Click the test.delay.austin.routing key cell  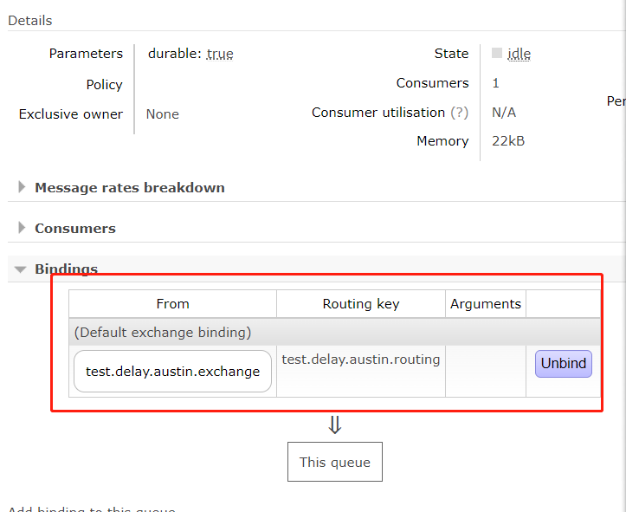tap(361, 360)
